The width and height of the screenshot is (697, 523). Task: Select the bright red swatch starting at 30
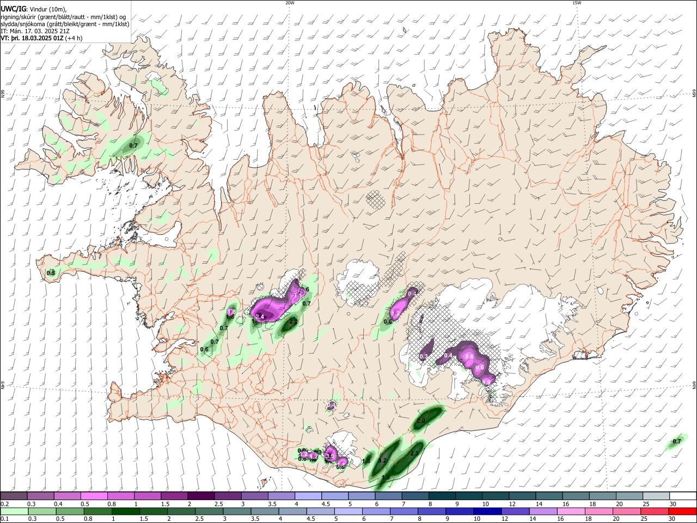(683, 511)
